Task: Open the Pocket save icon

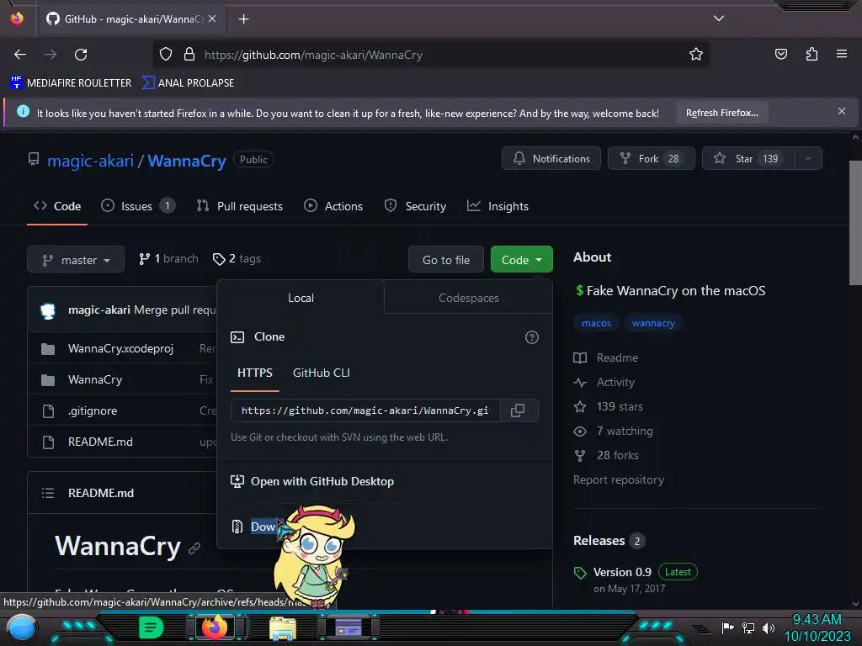Action: [780, 54]
